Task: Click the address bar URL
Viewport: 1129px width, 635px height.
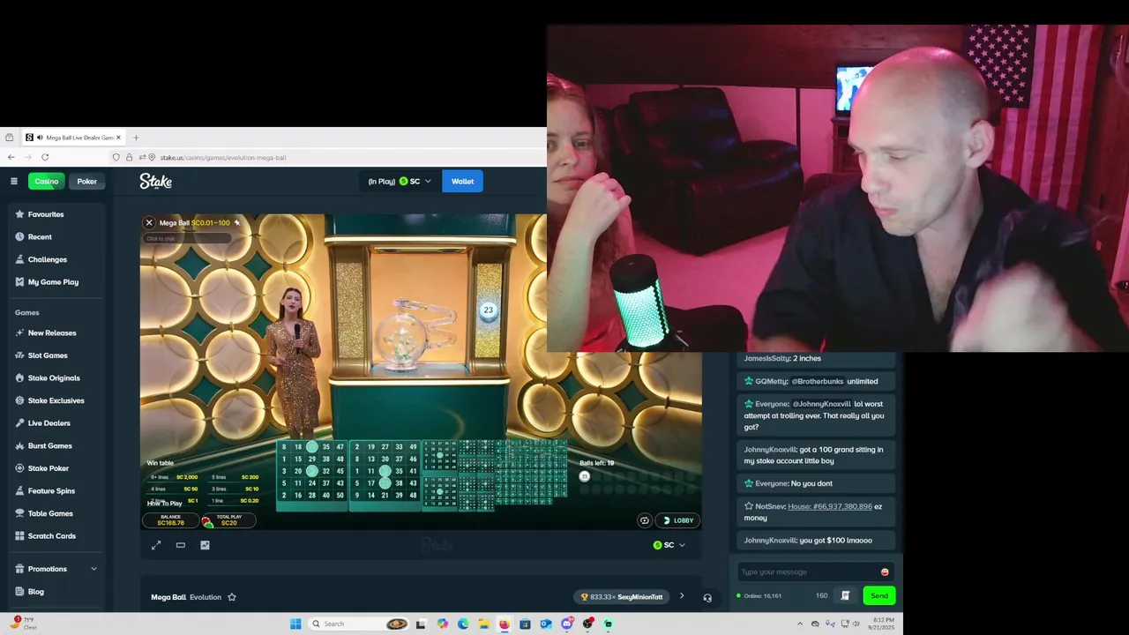Action: tap(222, 157)
